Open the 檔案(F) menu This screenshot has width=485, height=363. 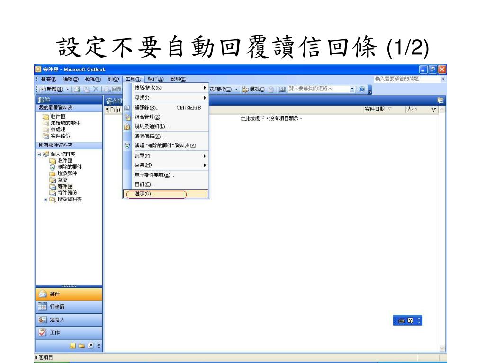pyautogui.click(x=49, y=79)
